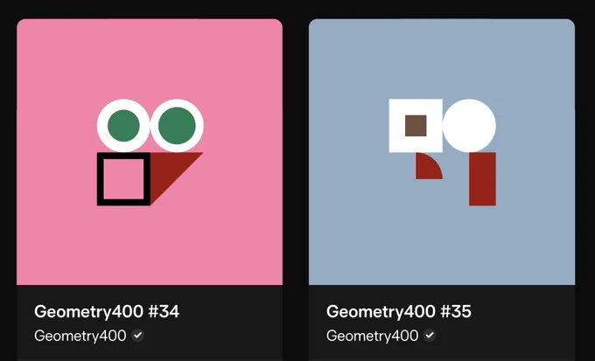
Task: Click verified checkmark badge under #35
Action: click(x=430, y=336)
